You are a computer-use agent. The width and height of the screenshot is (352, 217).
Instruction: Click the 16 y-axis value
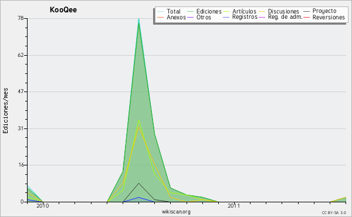tap(21, 165)
